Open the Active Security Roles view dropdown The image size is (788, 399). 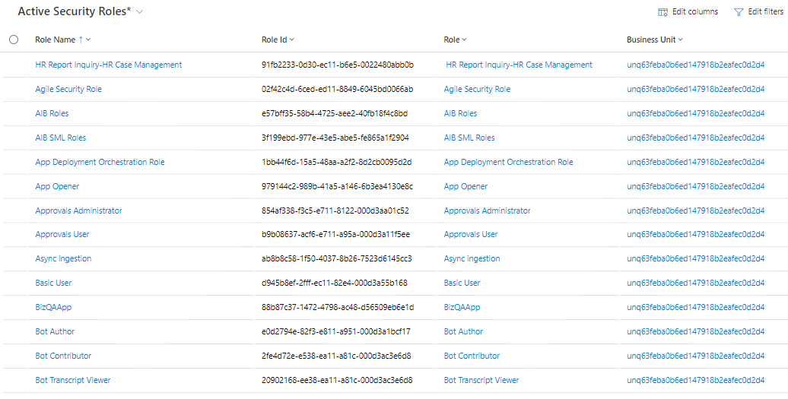click(x=139, y=12)
